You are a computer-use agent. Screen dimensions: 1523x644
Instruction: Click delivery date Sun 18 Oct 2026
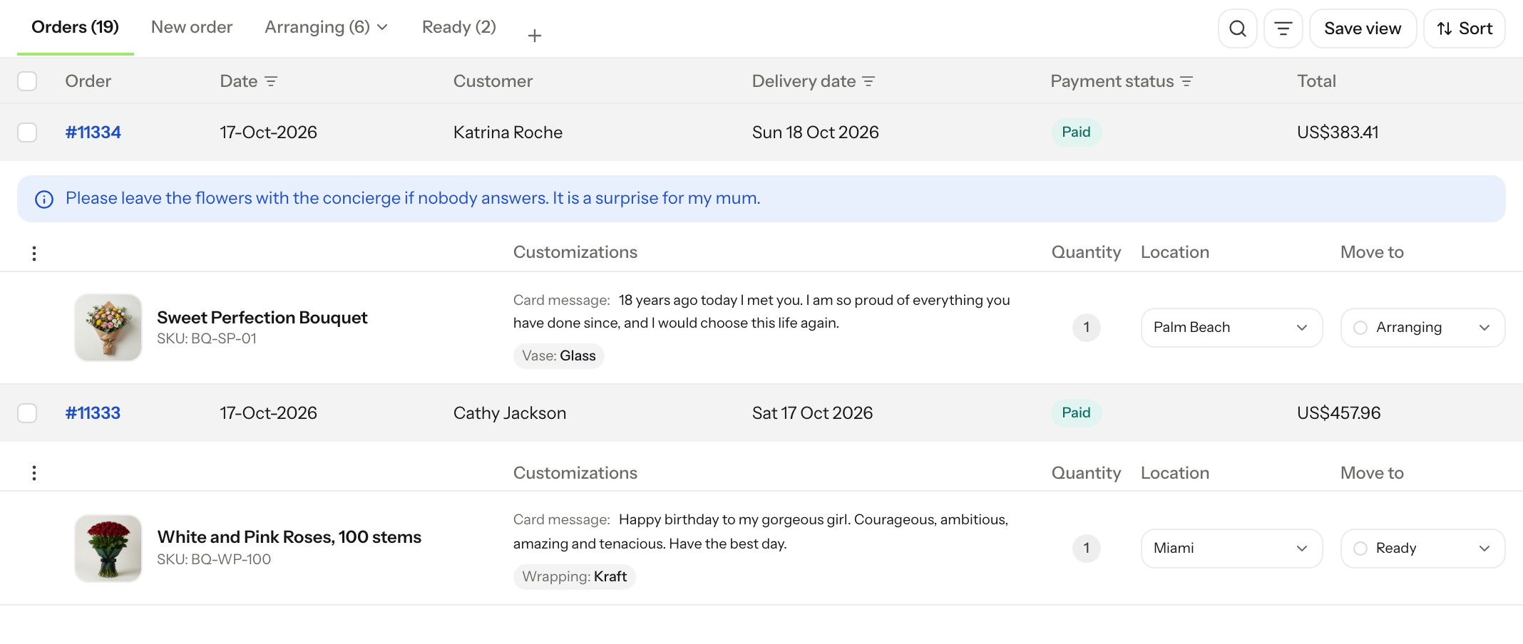816,133
